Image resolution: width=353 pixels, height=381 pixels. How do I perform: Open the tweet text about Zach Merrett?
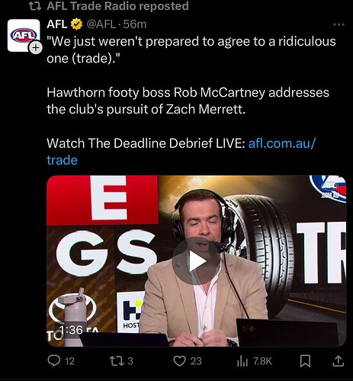[x=188, y=101]
